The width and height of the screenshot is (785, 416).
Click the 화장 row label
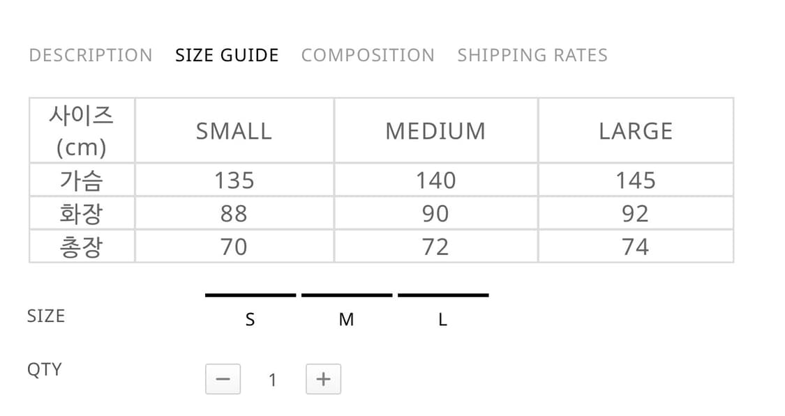coord(82,213)
